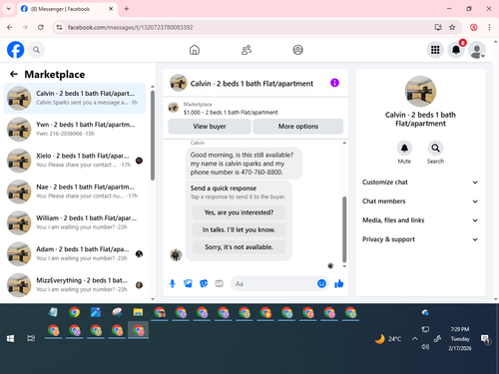Open William conversation in chat list

click(75, 222)
